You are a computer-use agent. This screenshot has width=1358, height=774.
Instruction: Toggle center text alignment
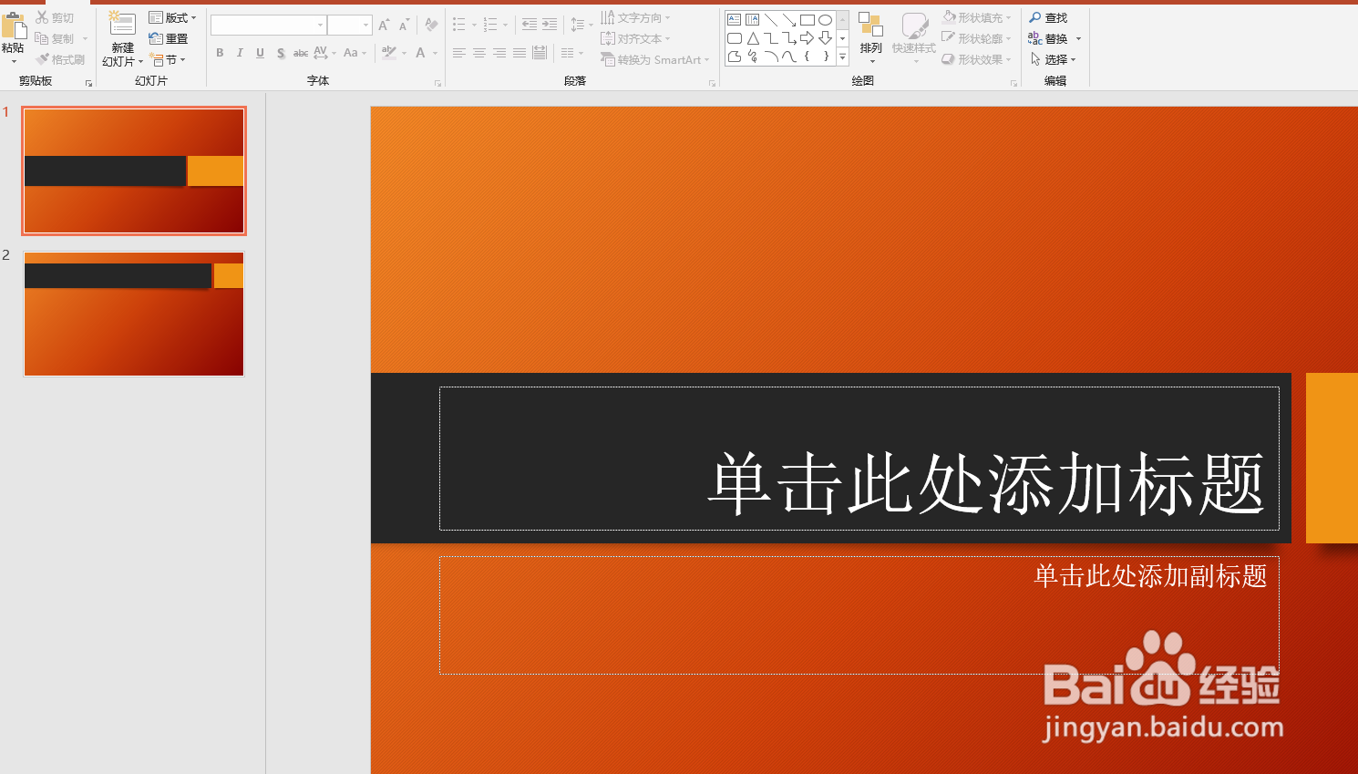click(478, 53)
